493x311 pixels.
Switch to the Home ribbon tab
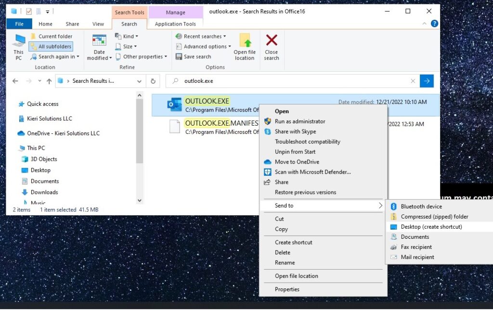point(45,24)
